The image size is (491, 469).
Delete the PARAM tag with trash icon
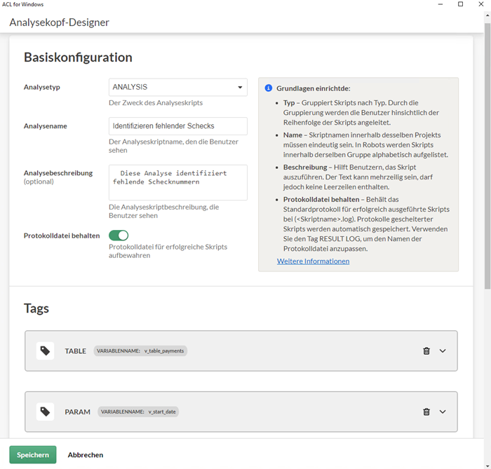(x=426, y=412)
